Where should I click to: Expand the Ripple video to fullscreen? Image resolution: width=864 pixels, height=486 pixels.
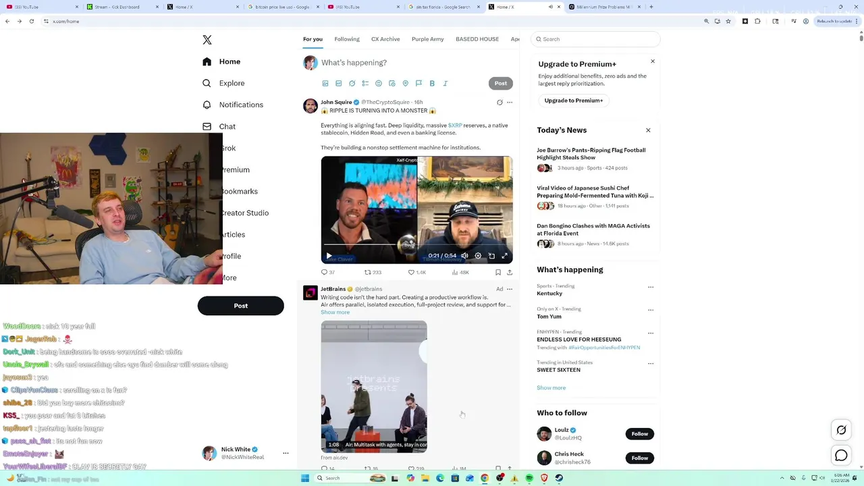click(504, 256)
